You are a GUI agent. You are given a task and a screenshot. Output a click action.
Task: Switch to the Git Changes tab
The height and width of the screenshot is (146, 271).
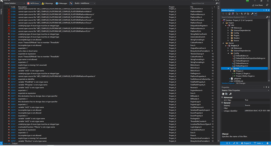click(x=241, y=83)
